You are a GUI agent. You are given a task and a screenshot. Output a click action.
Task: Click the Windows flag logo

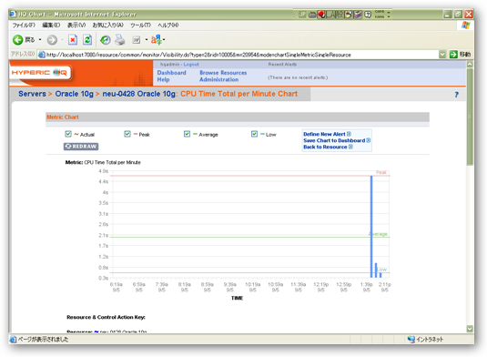[x=465, y=25]
